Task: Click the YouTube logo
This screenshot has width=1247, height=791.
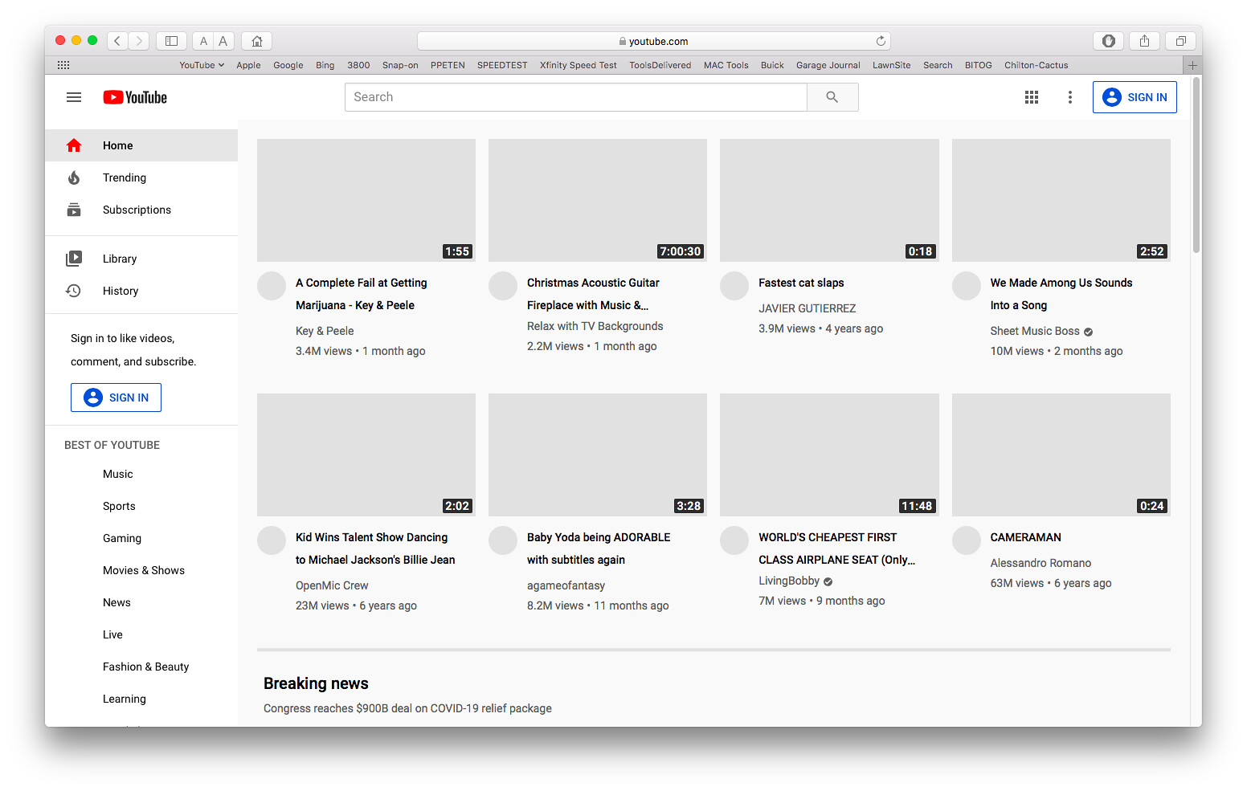Action: pyautogui.click(x=135, y=97)
